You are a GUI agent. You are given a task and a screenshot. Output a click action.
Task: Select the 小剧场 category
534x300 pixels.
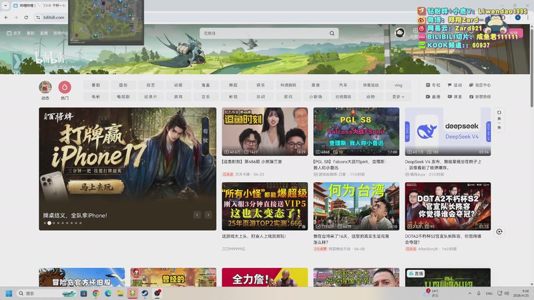pyautogui.click(x=316, y=97)
